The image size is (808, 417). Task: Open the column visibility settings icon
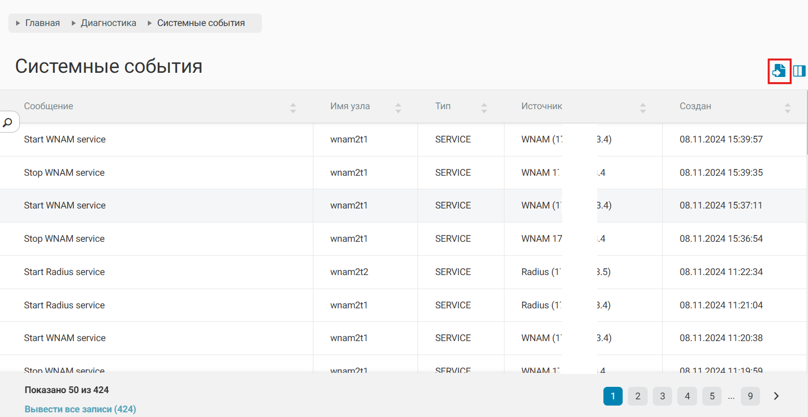click(x=799, y=71)
